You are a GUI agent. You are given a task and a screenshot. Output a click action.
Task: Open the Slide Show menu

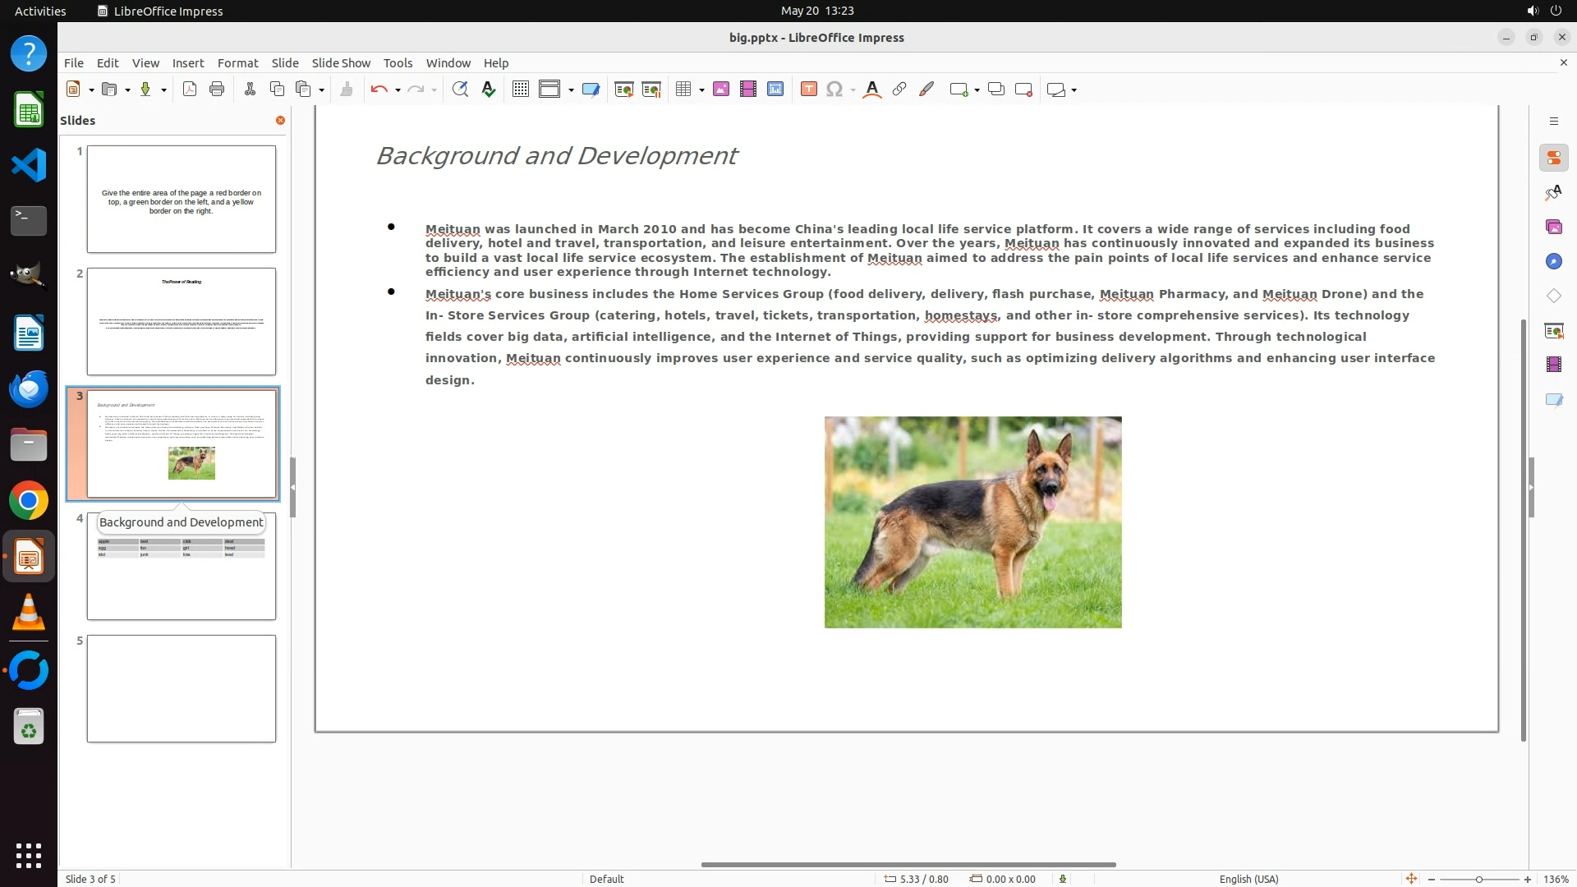[x=341, y=63]
